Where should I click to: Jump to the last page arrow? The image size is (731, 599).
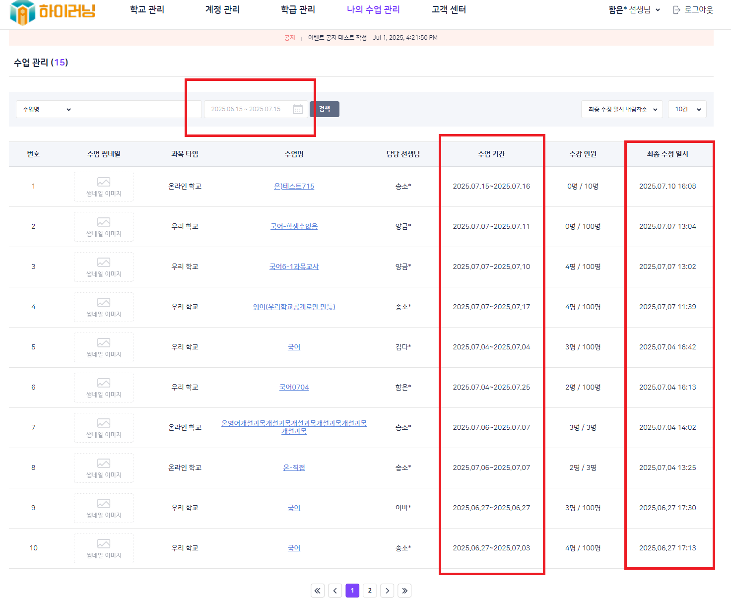pyautogui.click(x=404, y=591)
